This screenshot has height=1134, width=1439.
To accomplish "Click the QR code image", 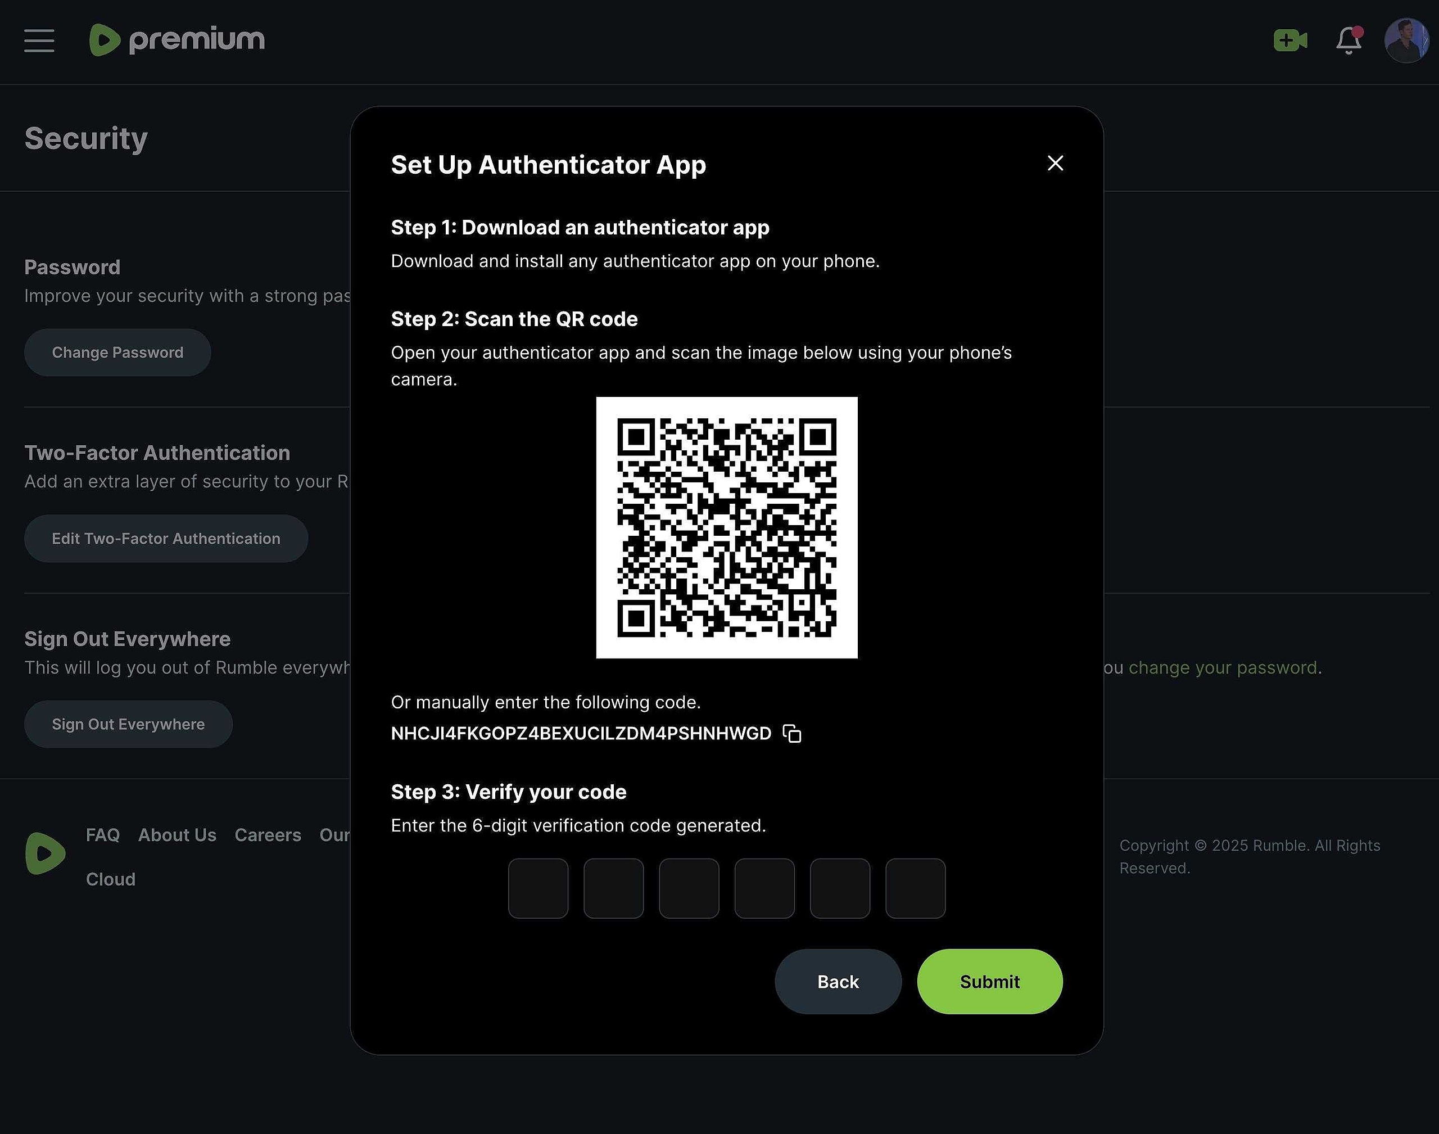I will 726,528.
